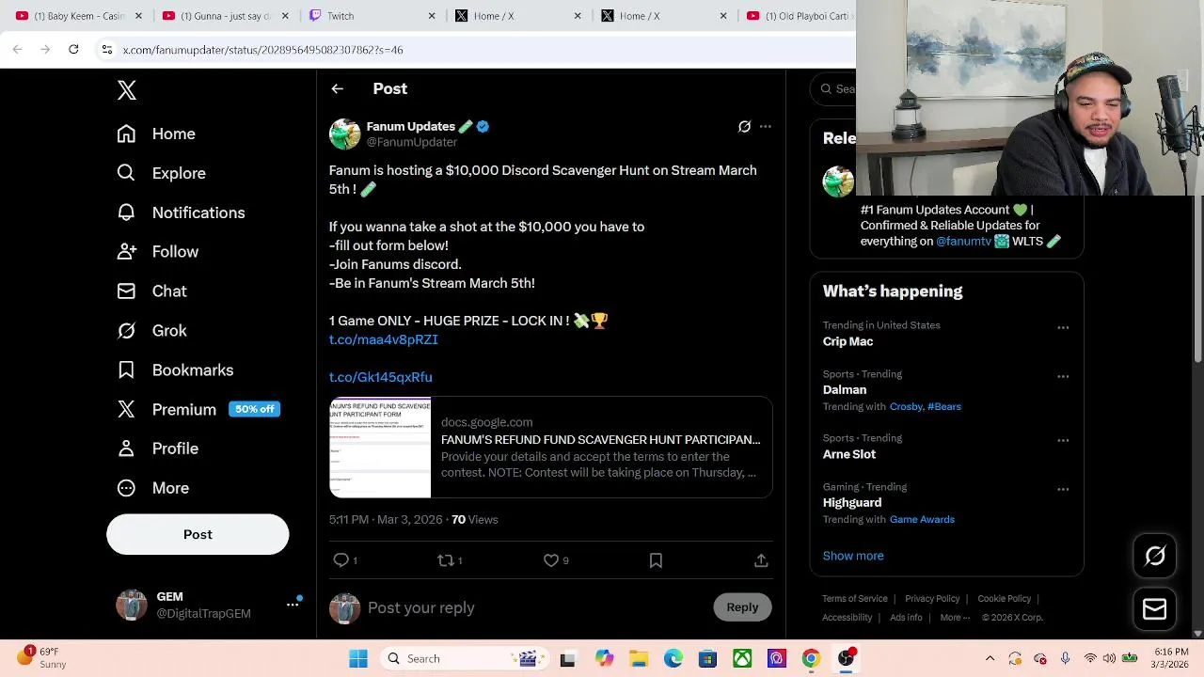The height and width of the screenshot is (677, 1204).
Task: Open the post's three-dot more menu
Action: [766, 126]
